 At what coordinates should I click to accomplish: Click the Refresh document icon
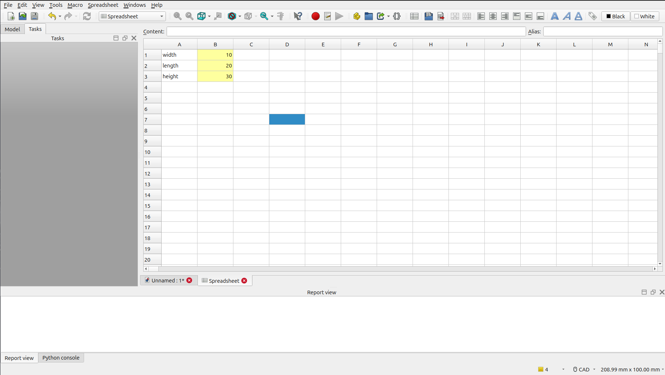87,16
